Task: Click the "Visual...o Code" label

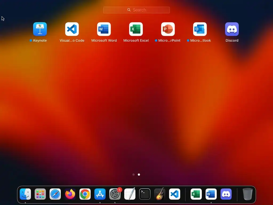Action: (x=72, y=41)
